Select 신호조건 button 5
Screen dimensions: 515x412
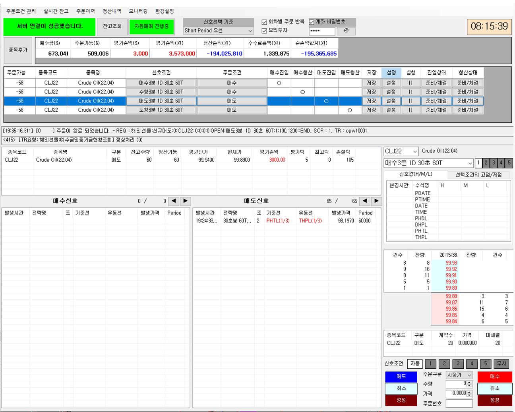(x=485, y=364)
